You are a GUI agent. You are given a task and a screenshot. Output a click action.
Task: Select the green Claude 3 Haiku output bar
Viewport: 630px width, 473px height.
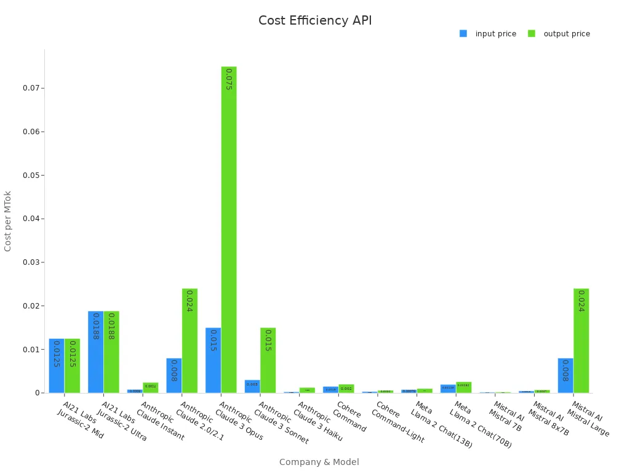pos(307,390)
